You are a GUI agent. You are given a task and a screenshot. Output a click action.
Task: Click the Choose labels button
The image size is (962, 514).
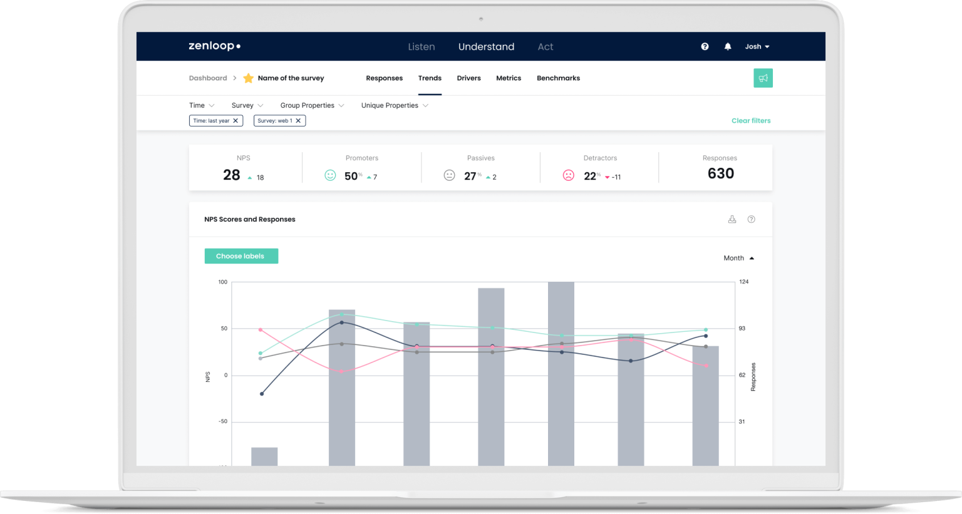[x=241, y=256]
